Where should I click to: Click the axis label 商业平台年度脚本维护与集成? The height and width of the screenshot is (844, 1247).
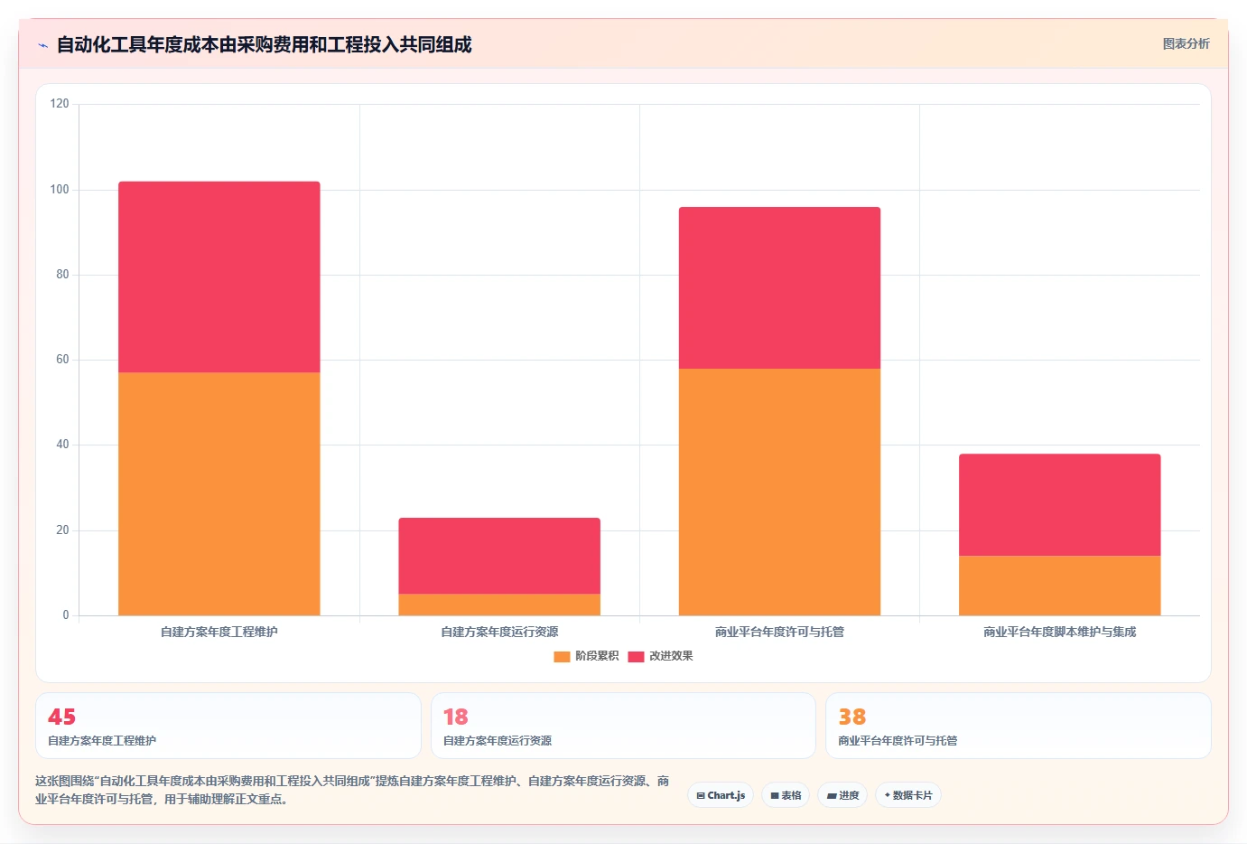[x=1059, y=632]
